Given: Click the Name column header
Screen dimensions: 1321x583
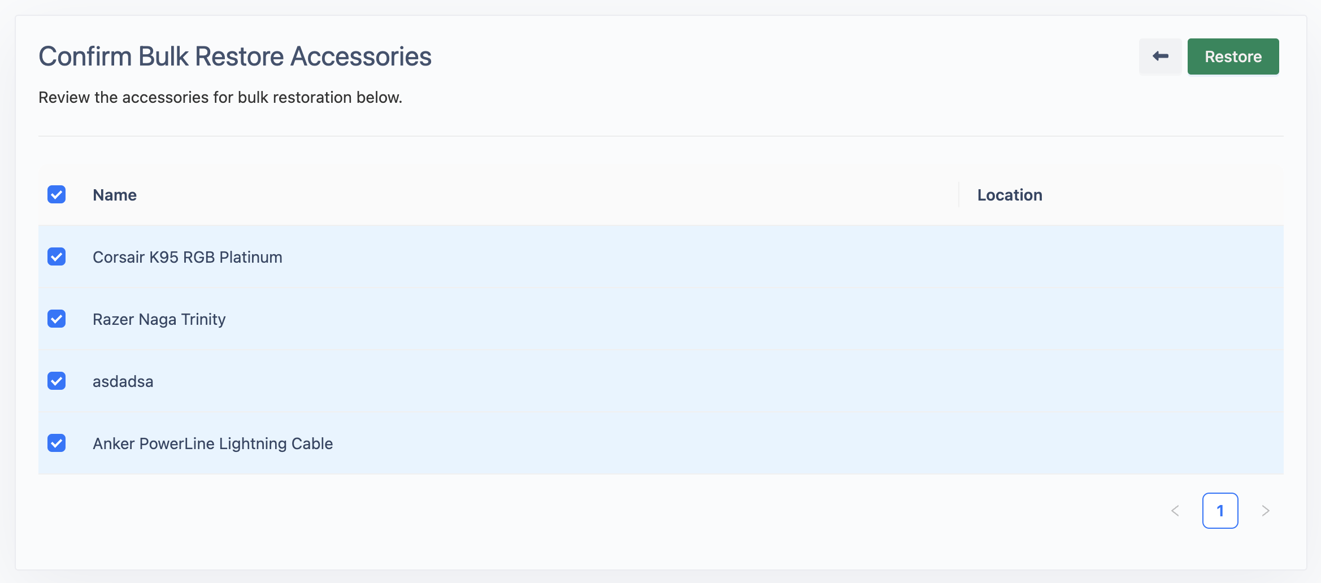Looking at the screenshot, I should point(115,195).
